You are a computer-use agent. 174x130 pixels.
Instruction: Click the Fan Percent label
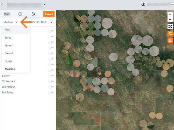pyautogui.click(x=8, y=87)
